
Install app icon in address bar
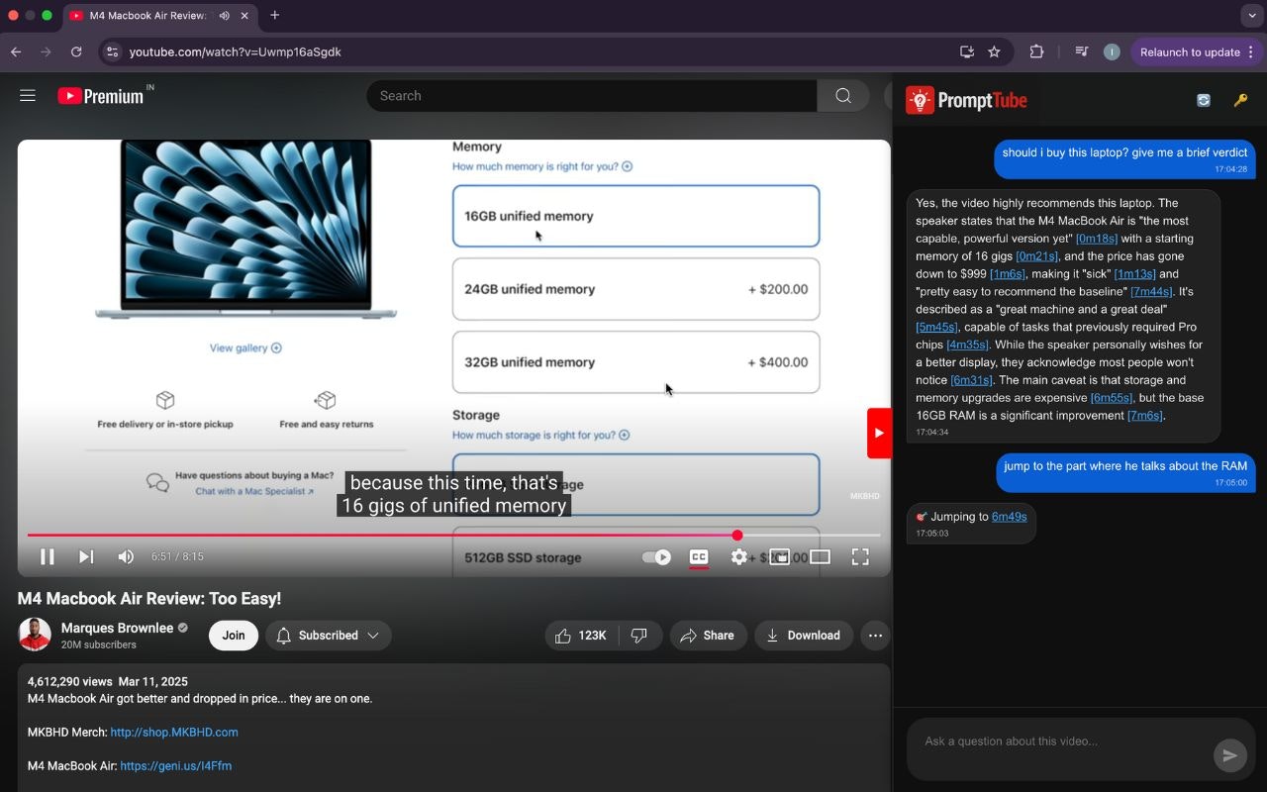967,51
